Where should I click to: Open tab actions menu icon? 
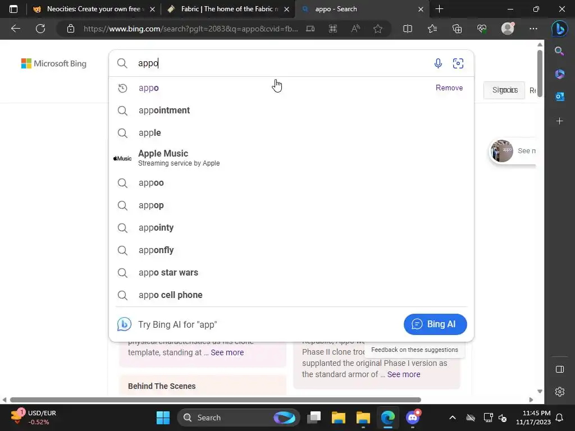tap(13, 9)
